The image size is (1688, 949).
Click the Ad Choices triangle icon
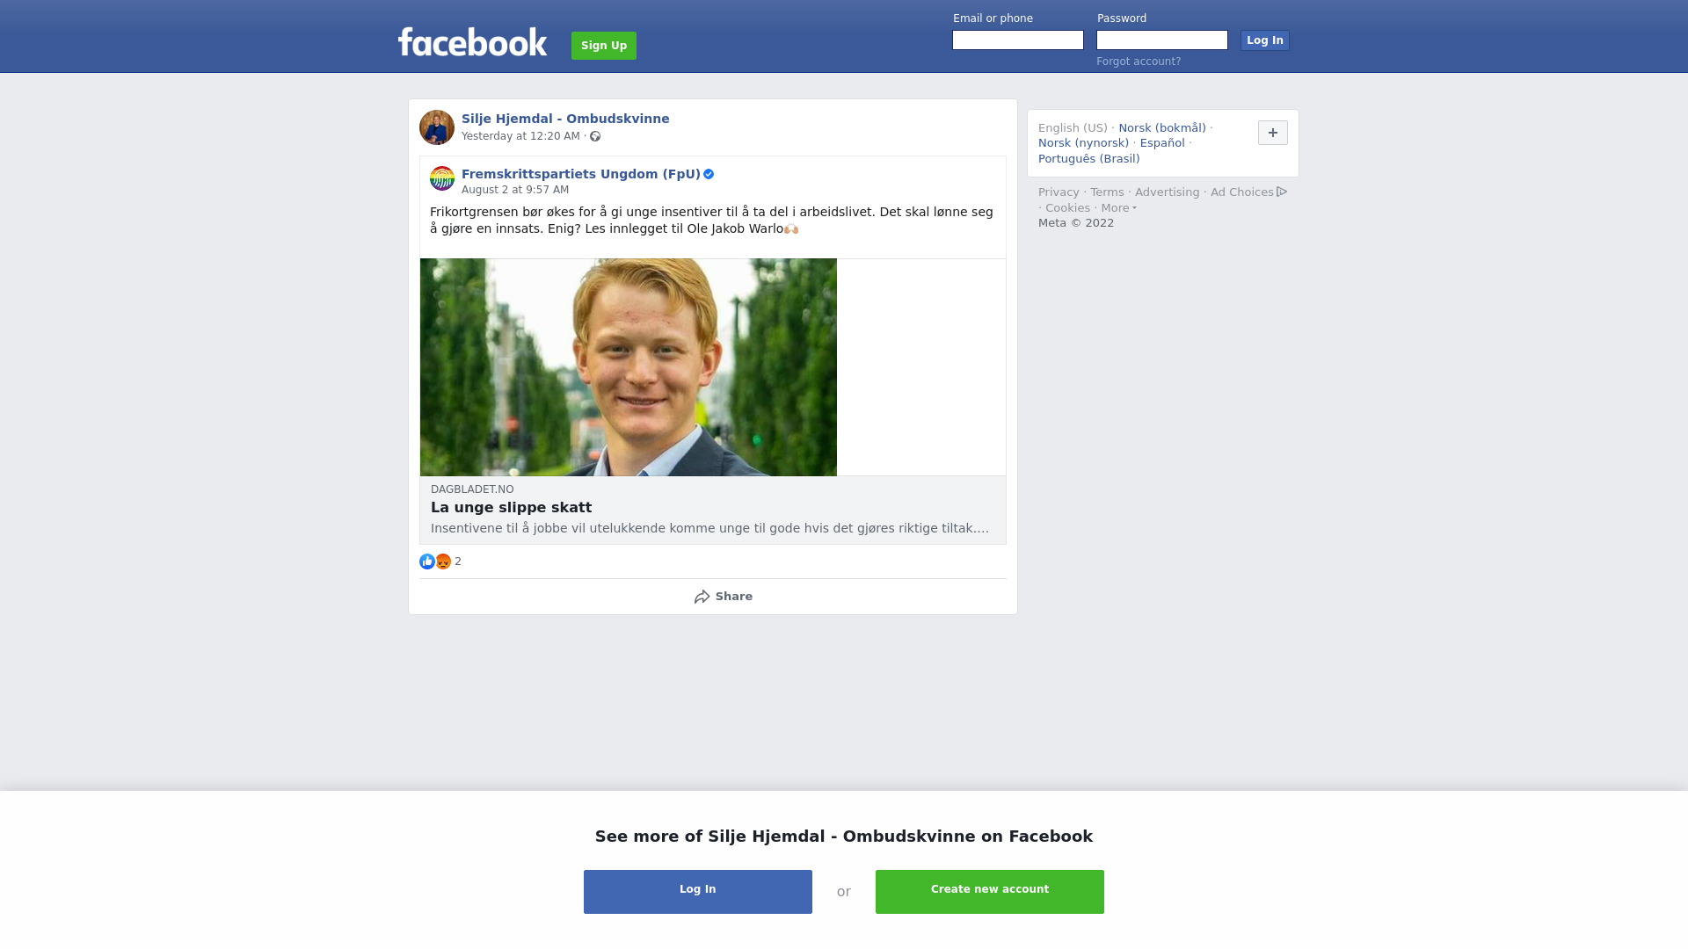click(x=1282, y=192)
